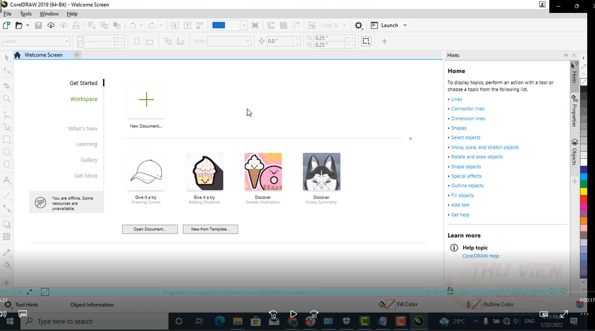Pick the yellow swatch in color palette
The height and width of the screenshot is (331, 595).
(x=584, y=191)
